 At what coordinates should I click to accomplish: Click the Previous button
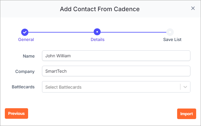(16, 113)
